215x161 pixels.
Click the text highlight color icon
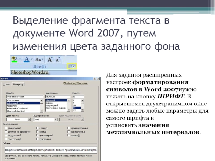coord(15,59)
